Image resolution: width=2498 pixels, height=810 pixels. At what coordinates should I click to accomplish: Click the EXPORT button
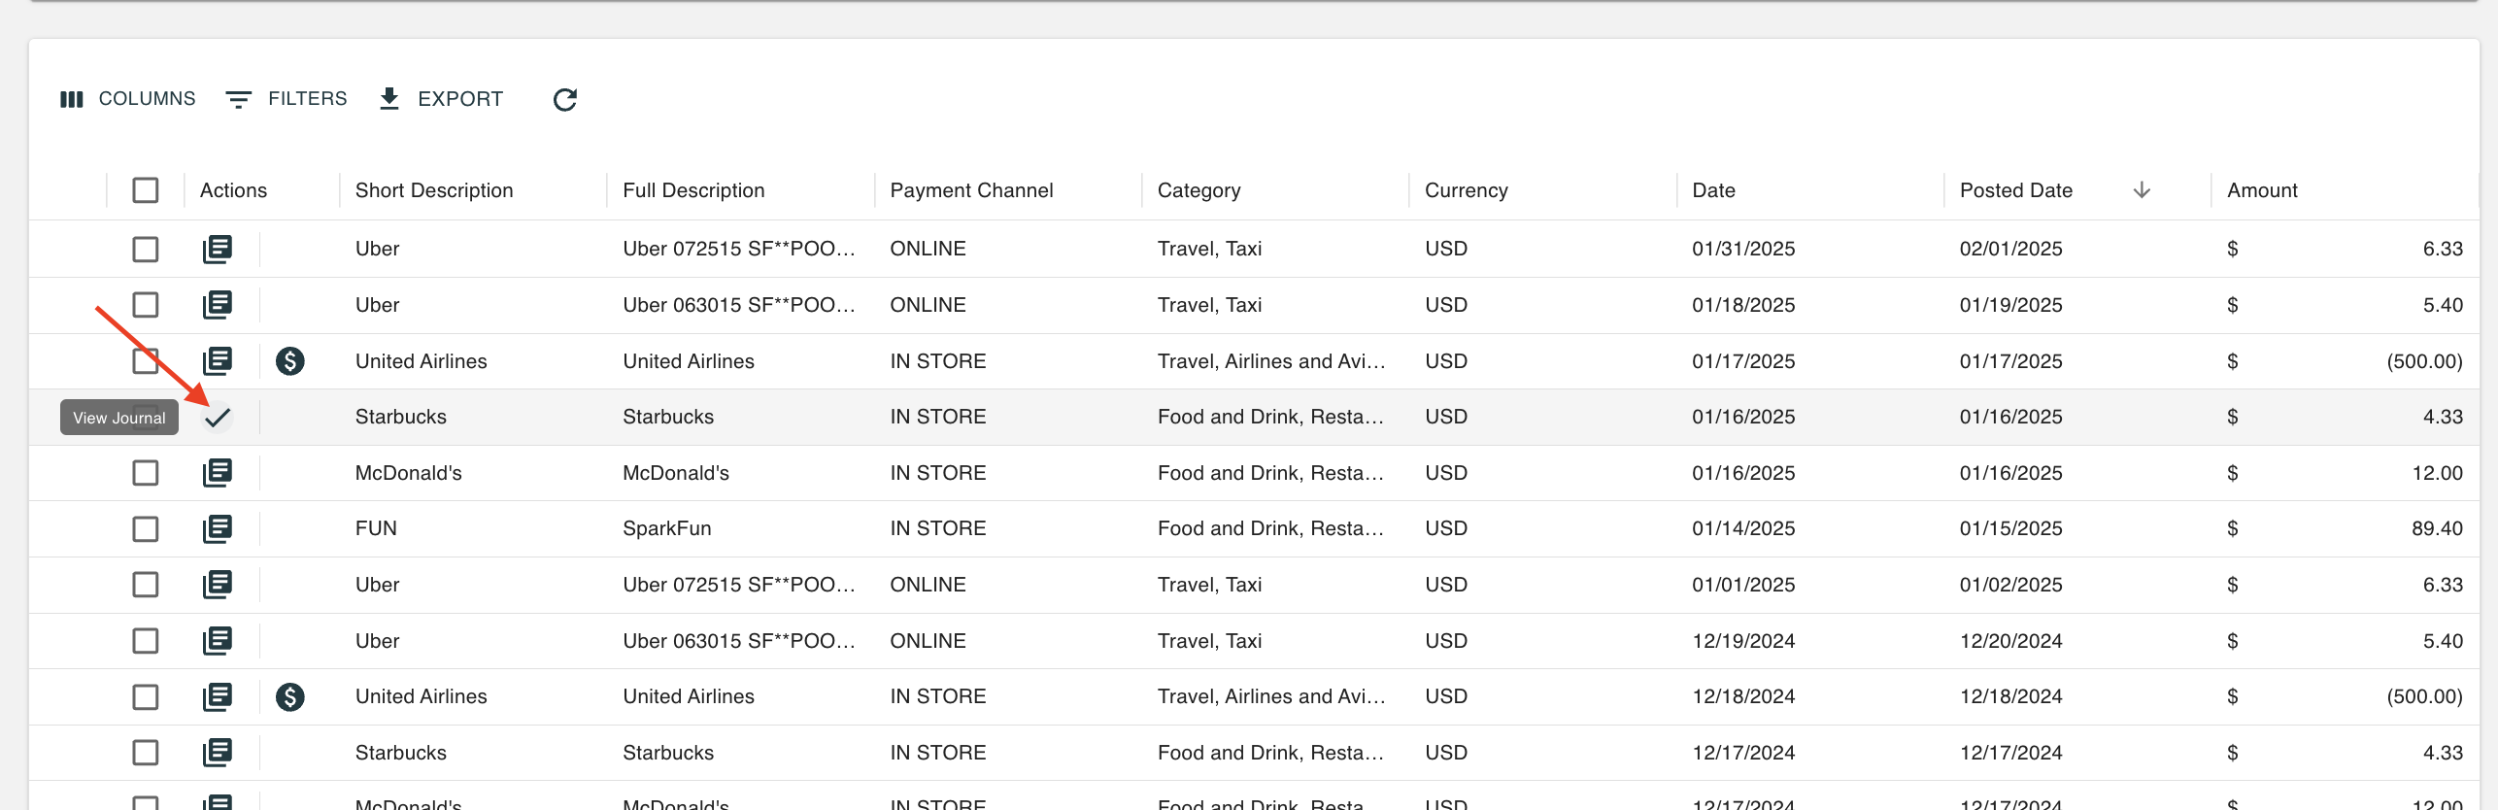[x=441, y=99]
